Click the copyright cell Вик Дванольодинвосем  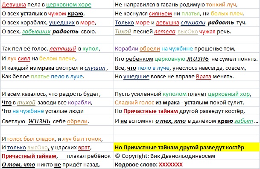[187, 156]
